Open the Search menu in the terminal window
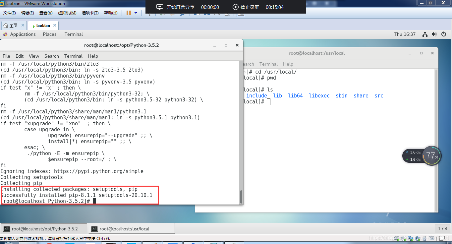This screenshot has width=452, height=244. pos(51,56)
